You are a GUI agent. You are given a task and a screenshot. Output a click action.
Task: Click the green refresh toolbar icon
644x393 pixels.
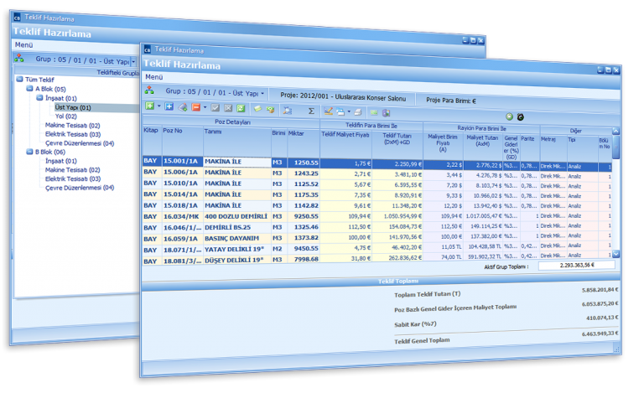240,107
